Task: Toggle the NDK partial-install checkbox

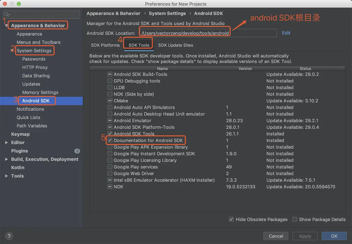Action: click(x=110, y=187)
